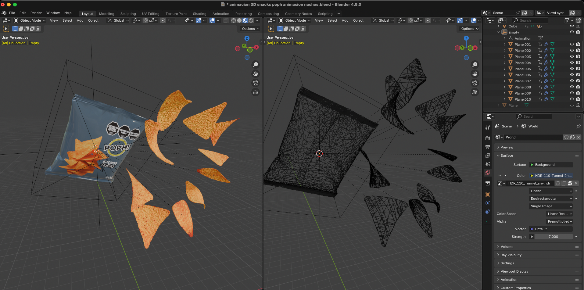This screenshot has height=290, width=584.
Task: Open the Render properties tab icon
Action: 488,138
